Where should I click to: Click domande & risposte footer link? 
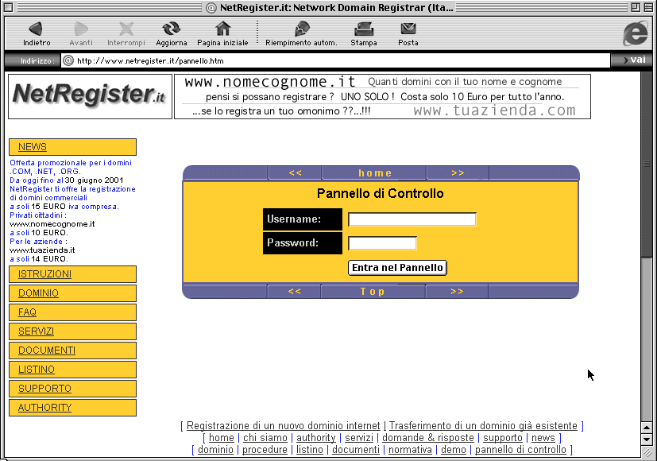427,438
